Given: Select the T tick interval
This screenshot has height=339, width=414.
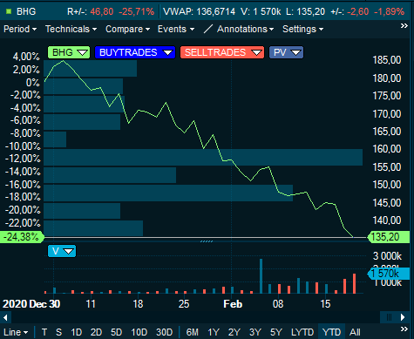Looking at the screenshot, I should click(44, 332).
